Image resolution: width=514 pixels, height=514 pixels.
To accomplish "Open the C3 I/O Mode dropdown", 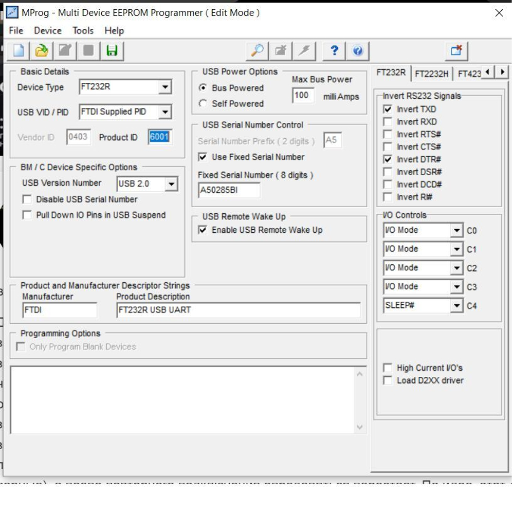I will pos(456,286).
